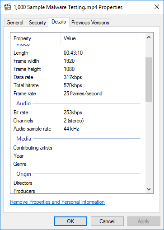Select the Frame height row
This screenshot has width=164, height=230.
click(x=77, y=69)
